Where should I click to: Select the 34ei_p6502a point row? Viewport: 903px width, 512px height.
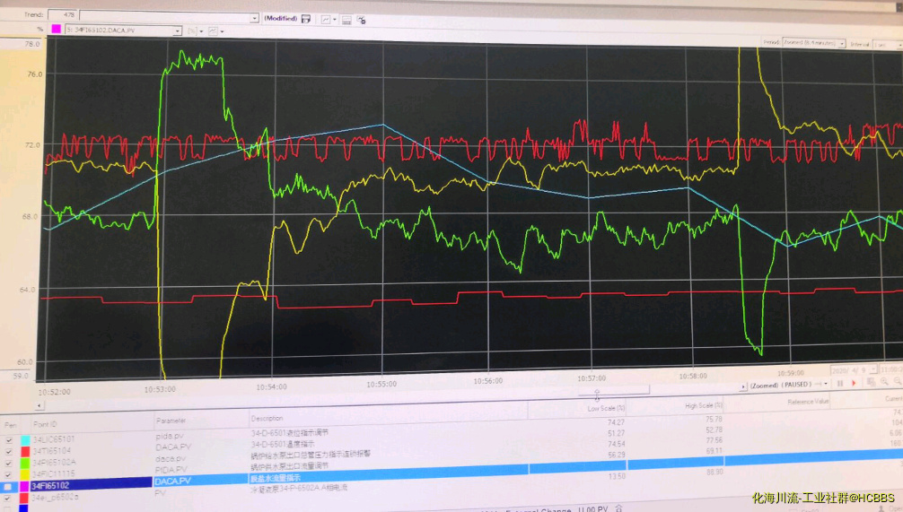pos(56,497)
